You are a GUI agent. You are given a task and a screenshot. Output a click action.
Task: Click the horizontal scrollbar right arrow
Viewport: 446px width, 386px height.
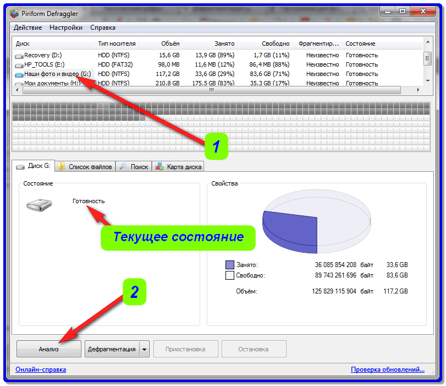(x=419, y=90)
